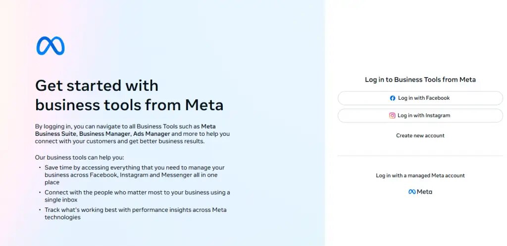Click the small Meta logo under the managed account link
Screen dimensions: 507x246
click(412, 192)
